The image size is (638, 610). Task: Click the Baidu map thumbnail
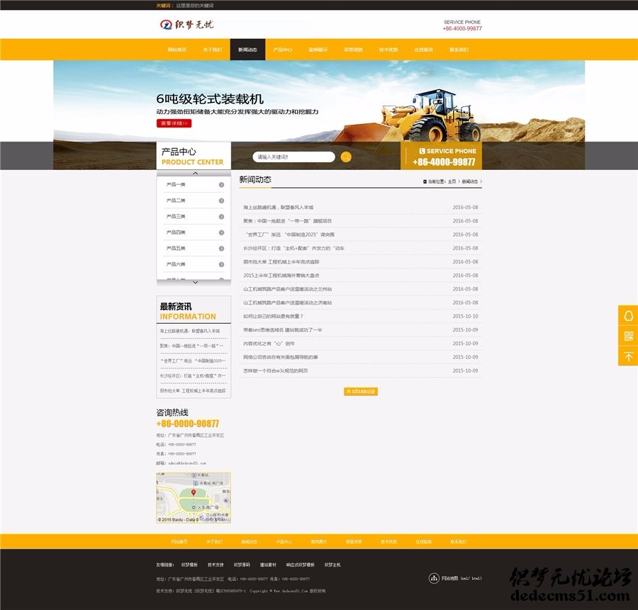[194, 498]
